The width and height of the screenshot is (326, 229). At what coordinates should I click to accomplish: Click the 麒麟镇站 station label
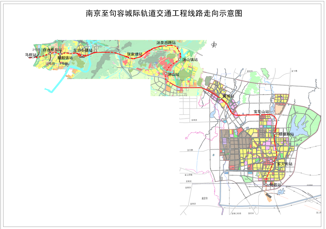[65, 58]
